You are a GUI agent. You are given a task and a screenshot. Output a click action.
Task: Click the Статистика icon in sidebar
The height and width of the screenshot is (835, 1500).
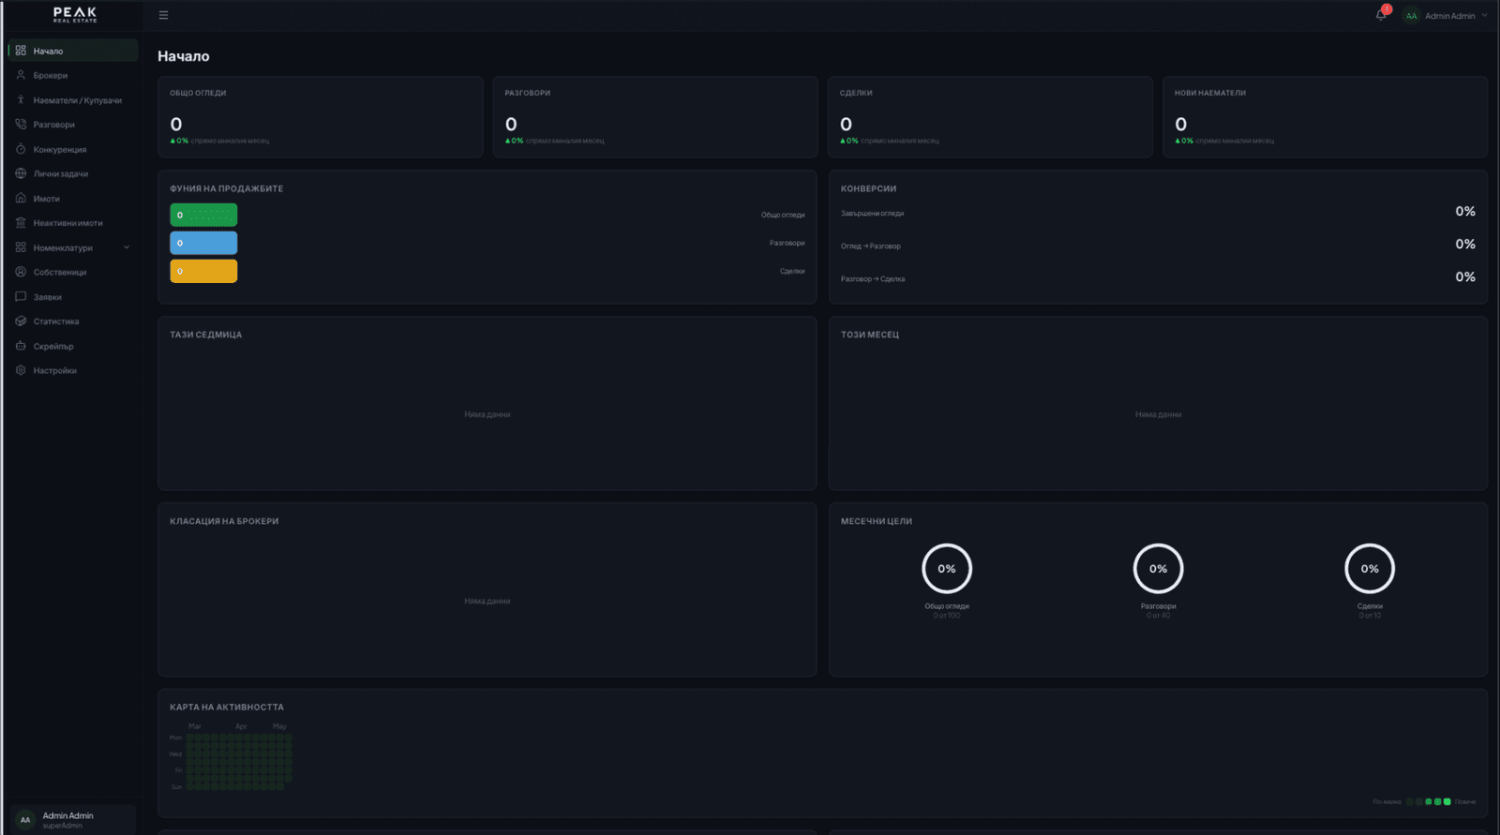coord(21,321)
